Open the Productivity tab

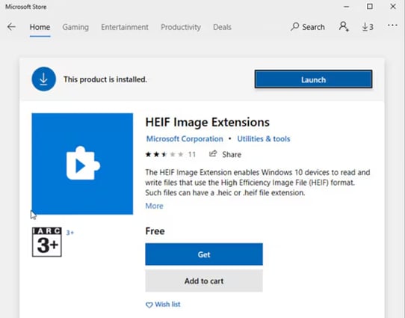[181, 27]
